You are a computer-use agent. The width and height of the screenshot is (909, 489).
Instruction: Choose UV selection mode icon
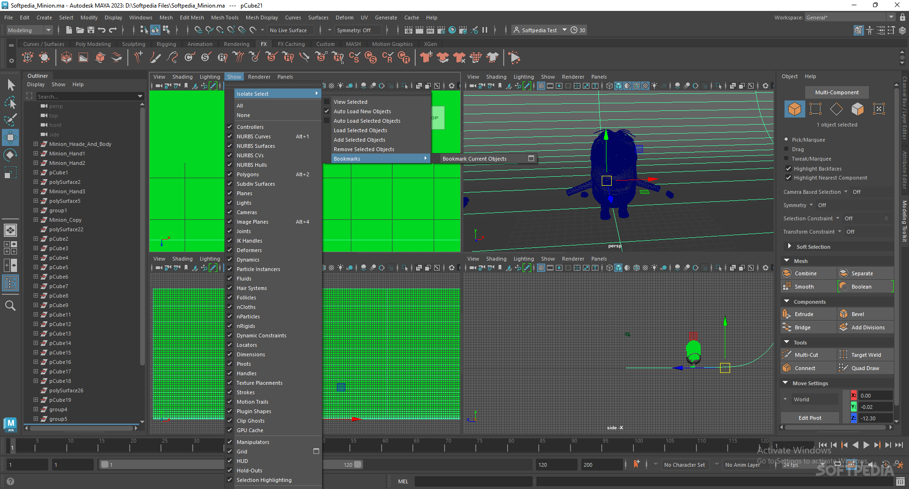coord(879,109)
